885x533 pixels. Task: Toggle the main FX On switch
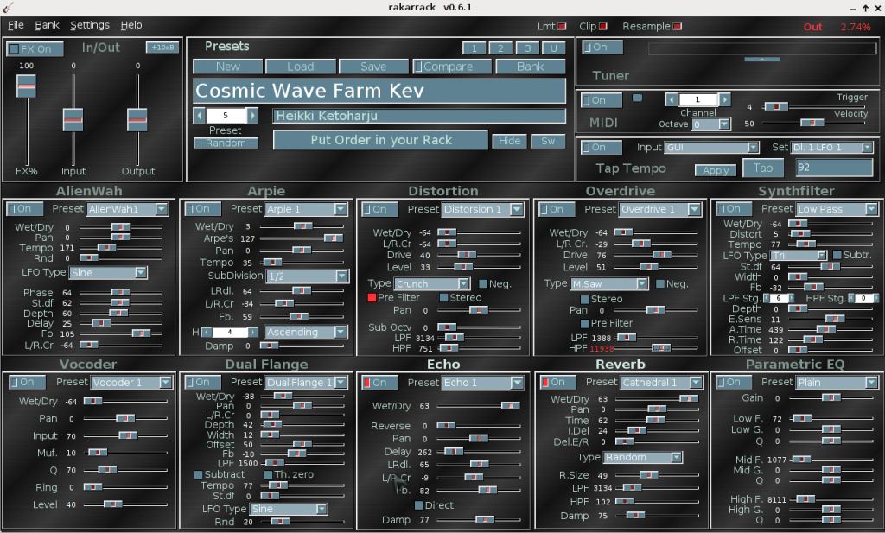(x=30, y=49)
